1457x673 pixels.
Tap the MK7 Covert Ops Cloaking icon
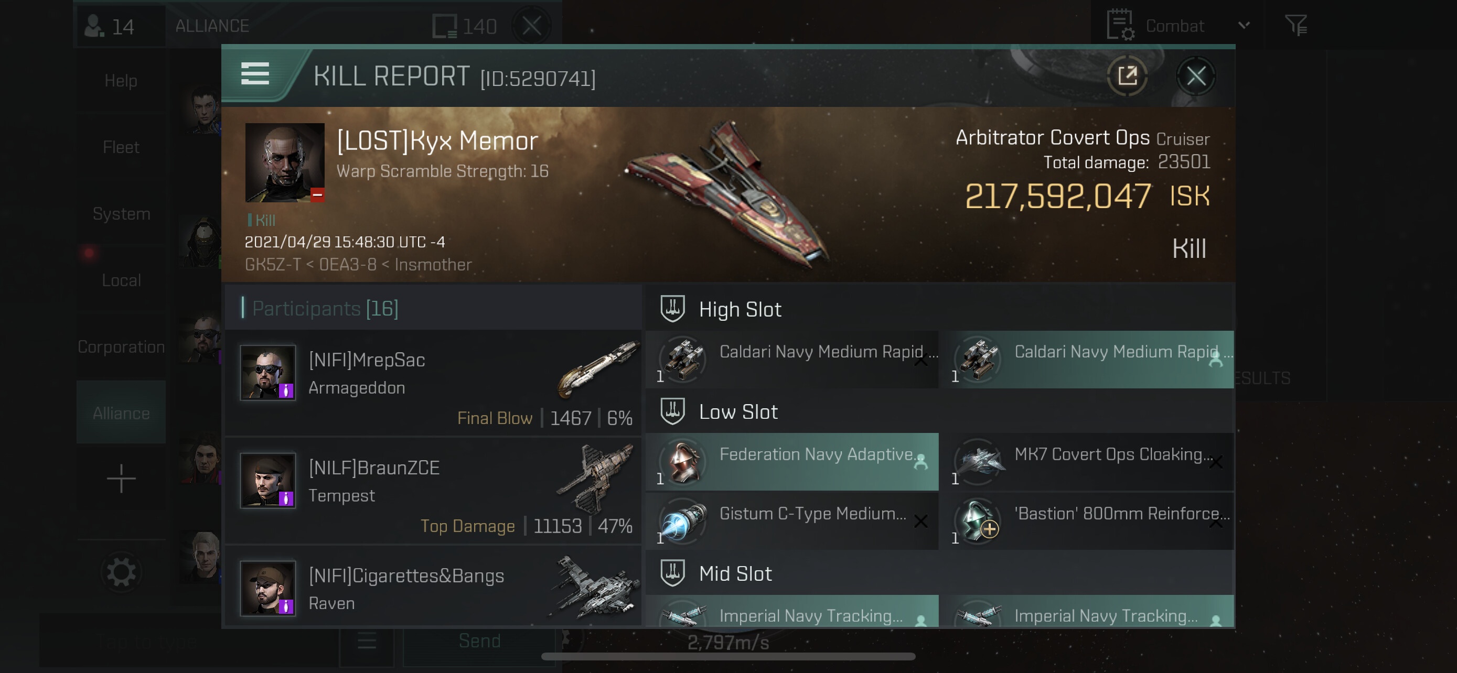tap(978, 461)
